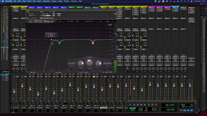Click the transport Go to End button
Image resolution: width=207 pixels, height=116 pixels.
point(145,105)
